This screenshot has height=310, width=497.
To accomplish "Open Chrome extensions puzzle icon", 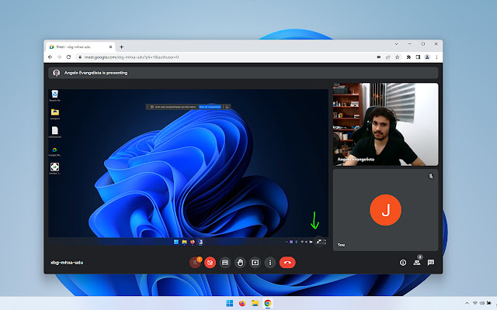I will (408, 57).
